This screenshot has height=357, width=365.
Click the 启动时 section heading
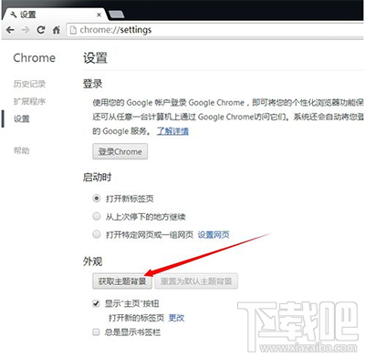tap(97, 177)
